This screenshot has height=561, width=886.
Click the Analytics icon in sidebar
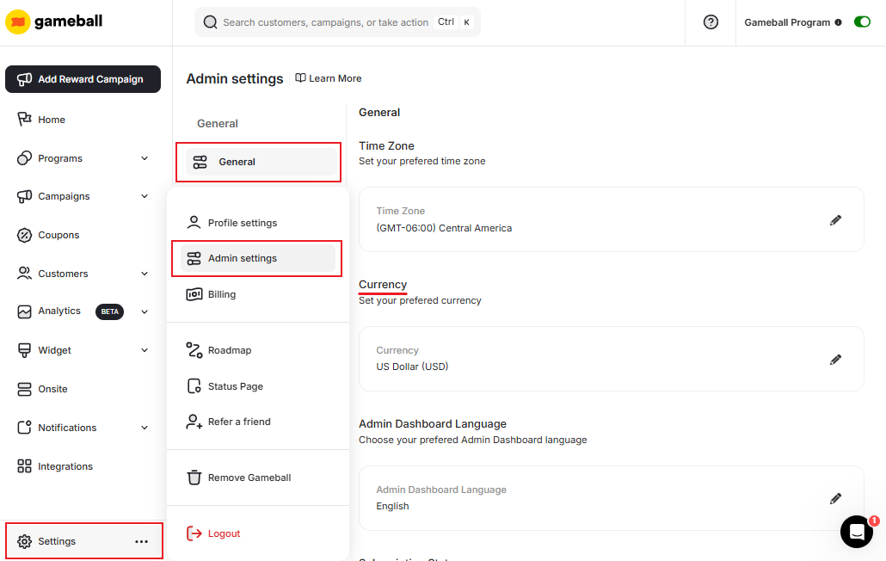point(24,311)
